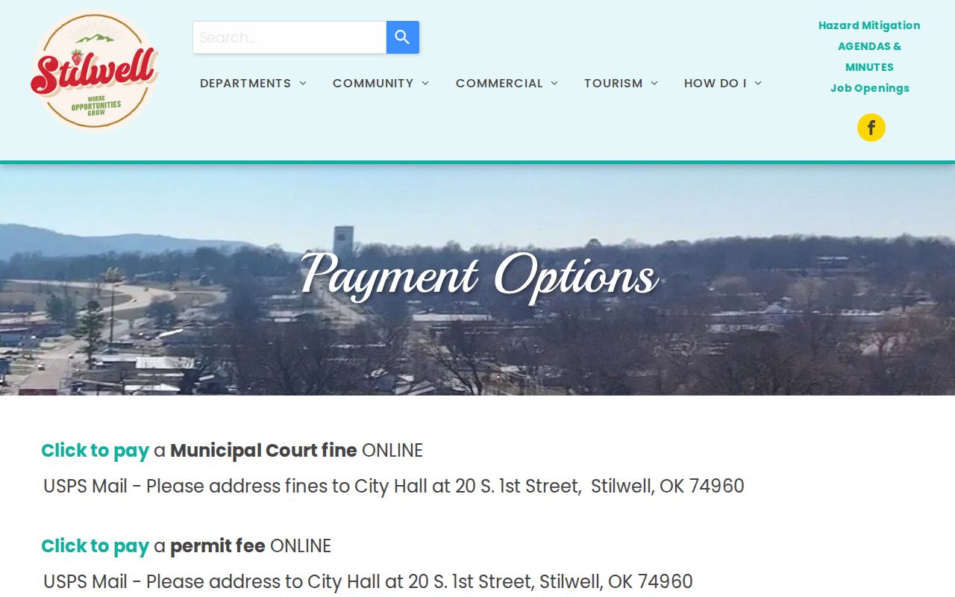Open the Tourism menu
Screen dimensions: 955x597
[621, 83]
